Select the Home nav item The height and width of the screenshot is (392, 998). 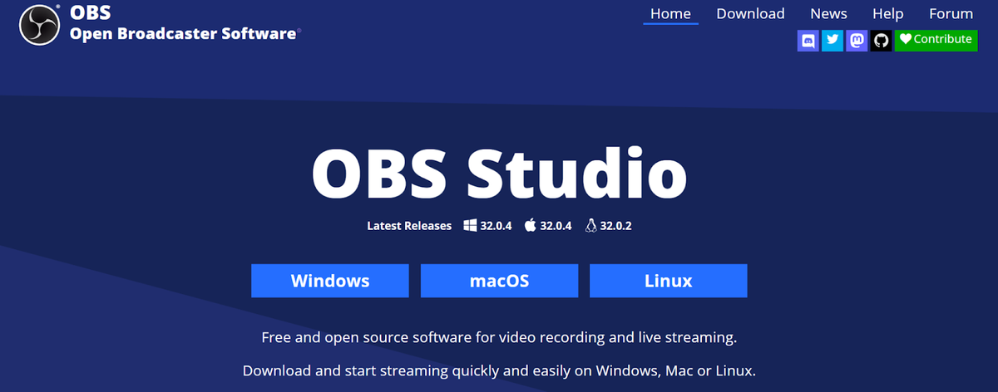[x=670, y=13]
